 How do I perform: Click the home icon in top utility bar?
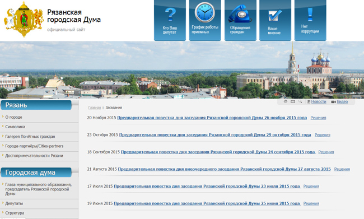(x=286, y=101)
